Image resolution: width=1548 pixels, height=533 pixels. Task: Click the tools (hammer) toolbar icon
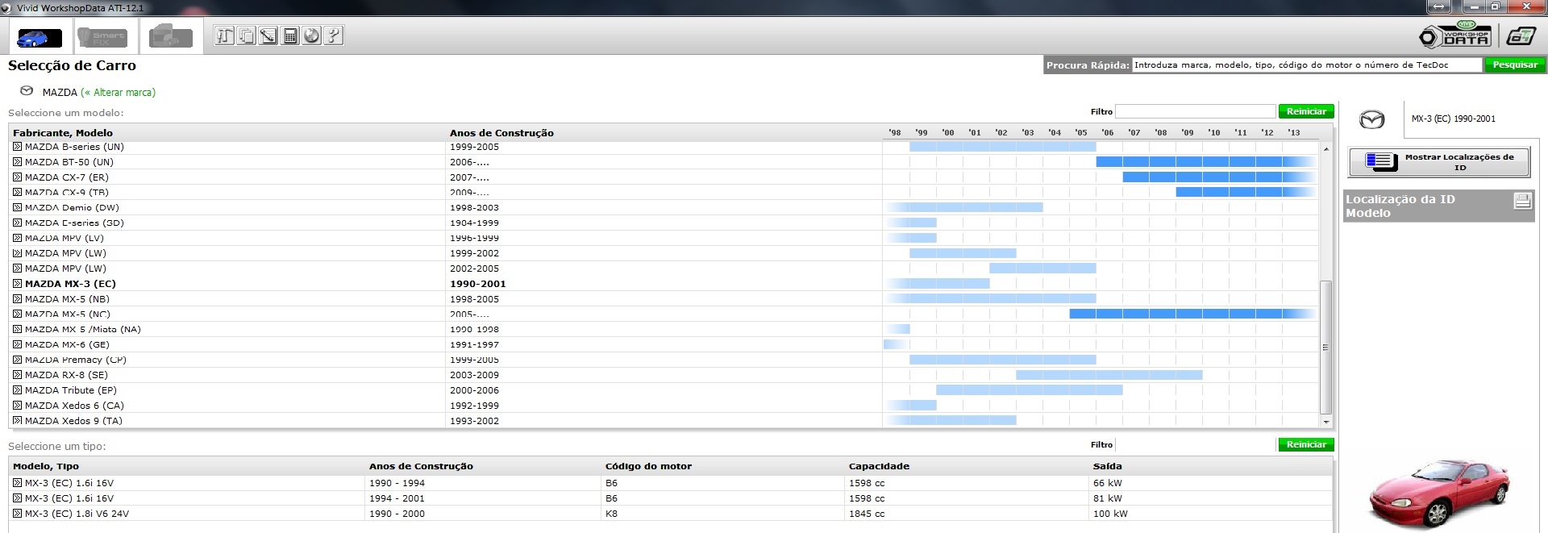point(225,35)
